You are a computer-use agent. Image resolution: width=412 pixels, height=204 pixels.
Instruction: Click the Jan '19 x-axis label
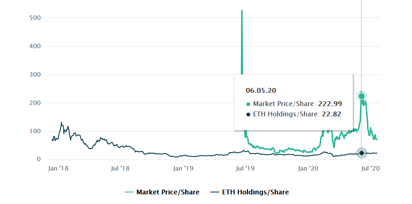(183, 169)
